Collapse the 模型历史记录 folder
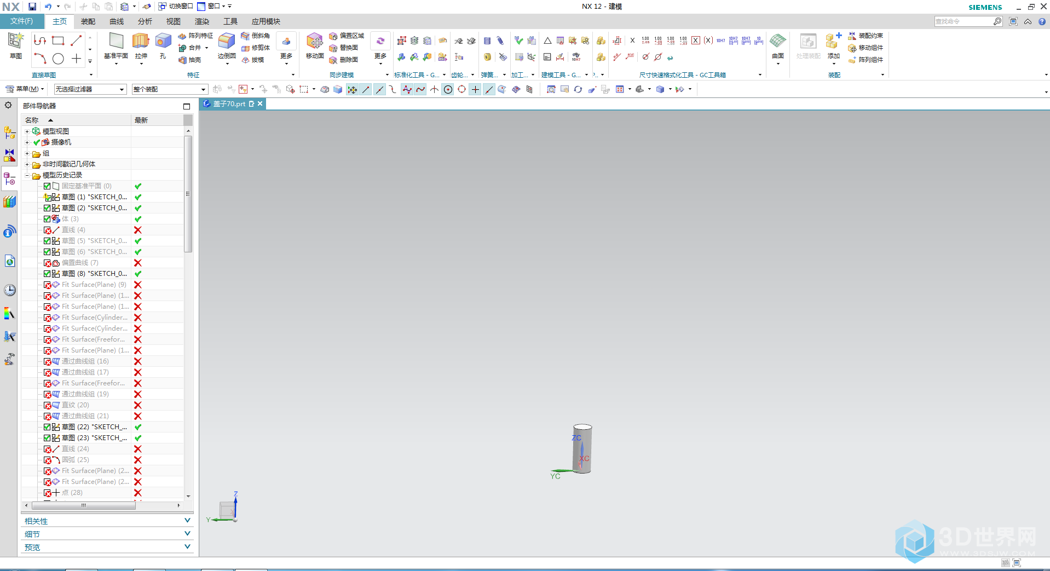1050x571 pixels. [x=27, y=175]
